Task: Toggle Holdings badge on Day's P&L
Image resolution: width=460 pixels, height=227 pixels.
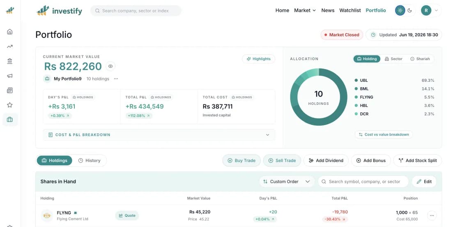Action: [x=83, y=97]
